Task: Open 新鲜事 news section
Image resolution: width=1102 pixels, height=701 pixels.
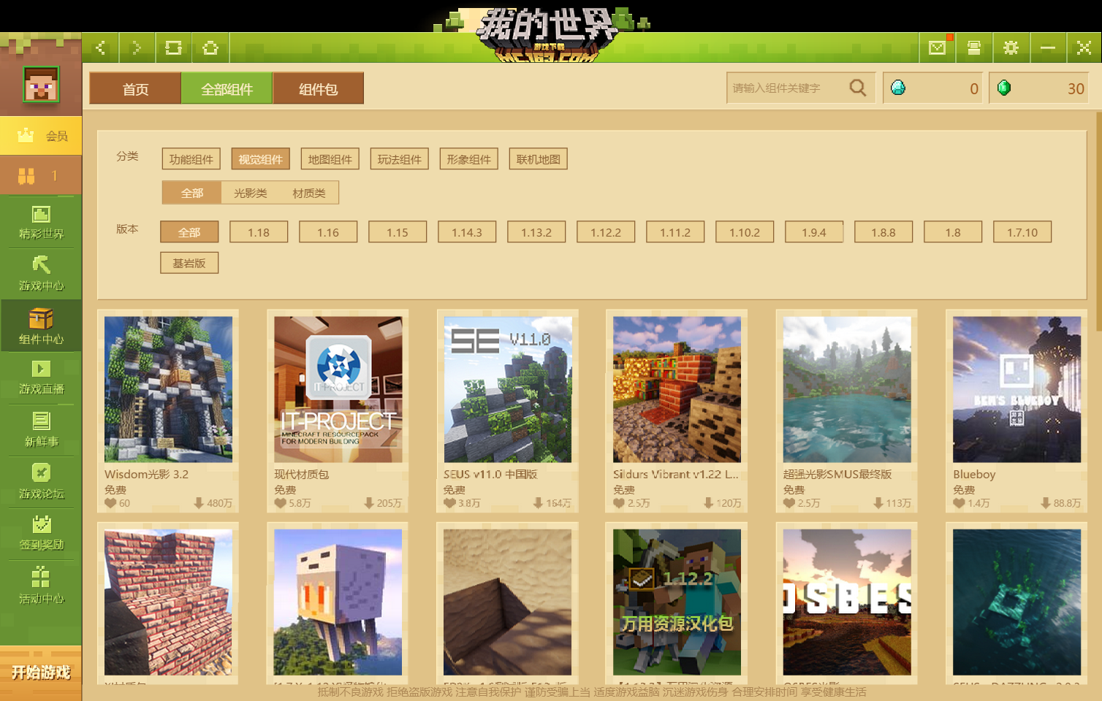Action: tap(41, 429)
